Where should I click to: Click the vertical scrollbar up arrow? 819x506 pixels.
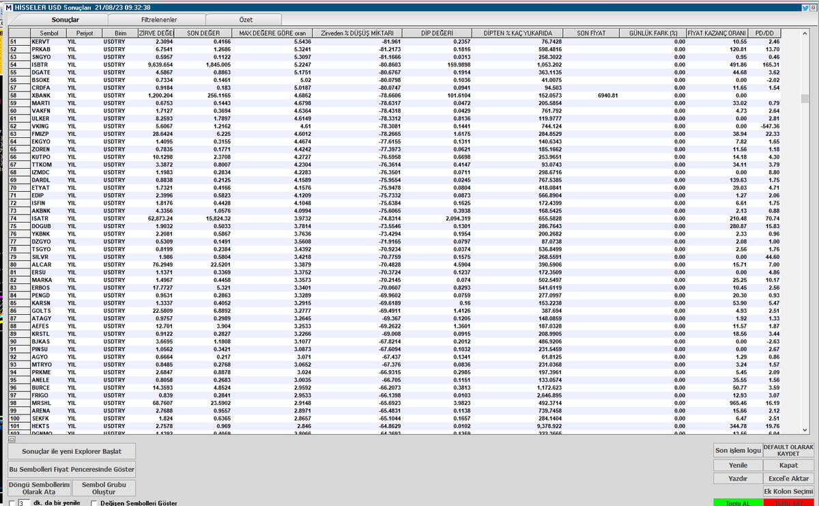[x=805, y=32]
